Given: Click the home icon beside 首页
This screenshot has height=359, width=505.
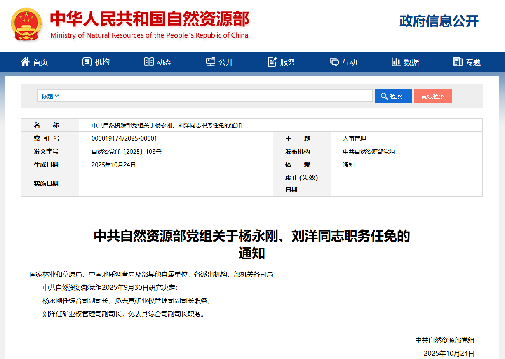Looking at the screenshot, I should pyautogui.click(x=25, y=62).
